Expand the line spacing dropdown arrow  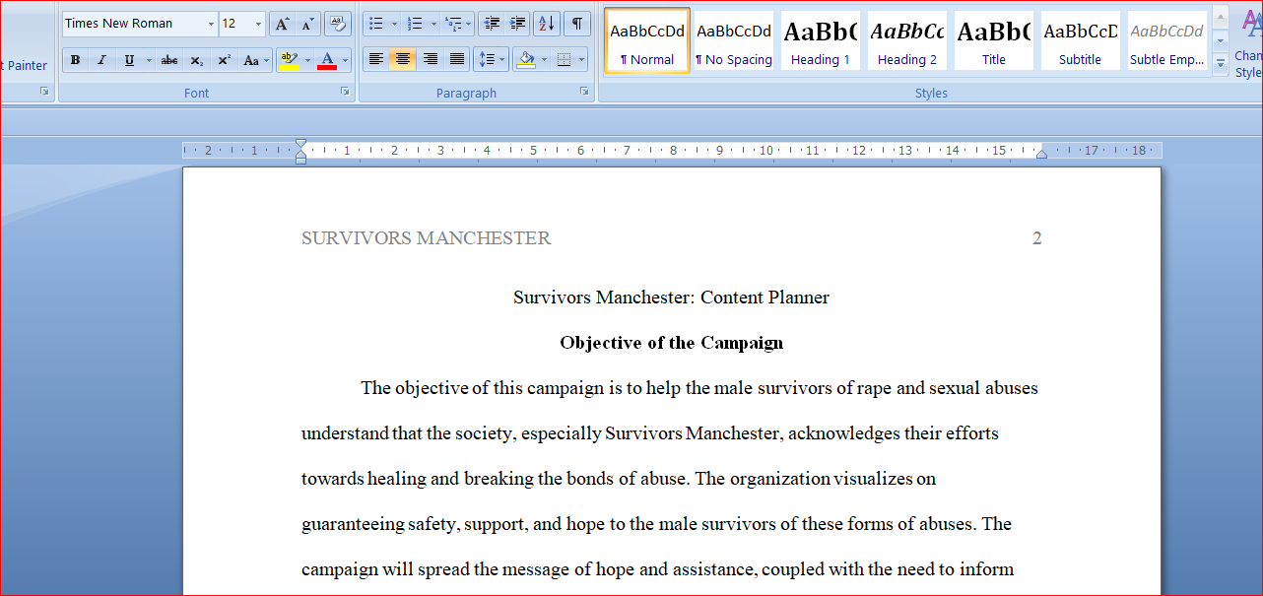pos(503,60)
